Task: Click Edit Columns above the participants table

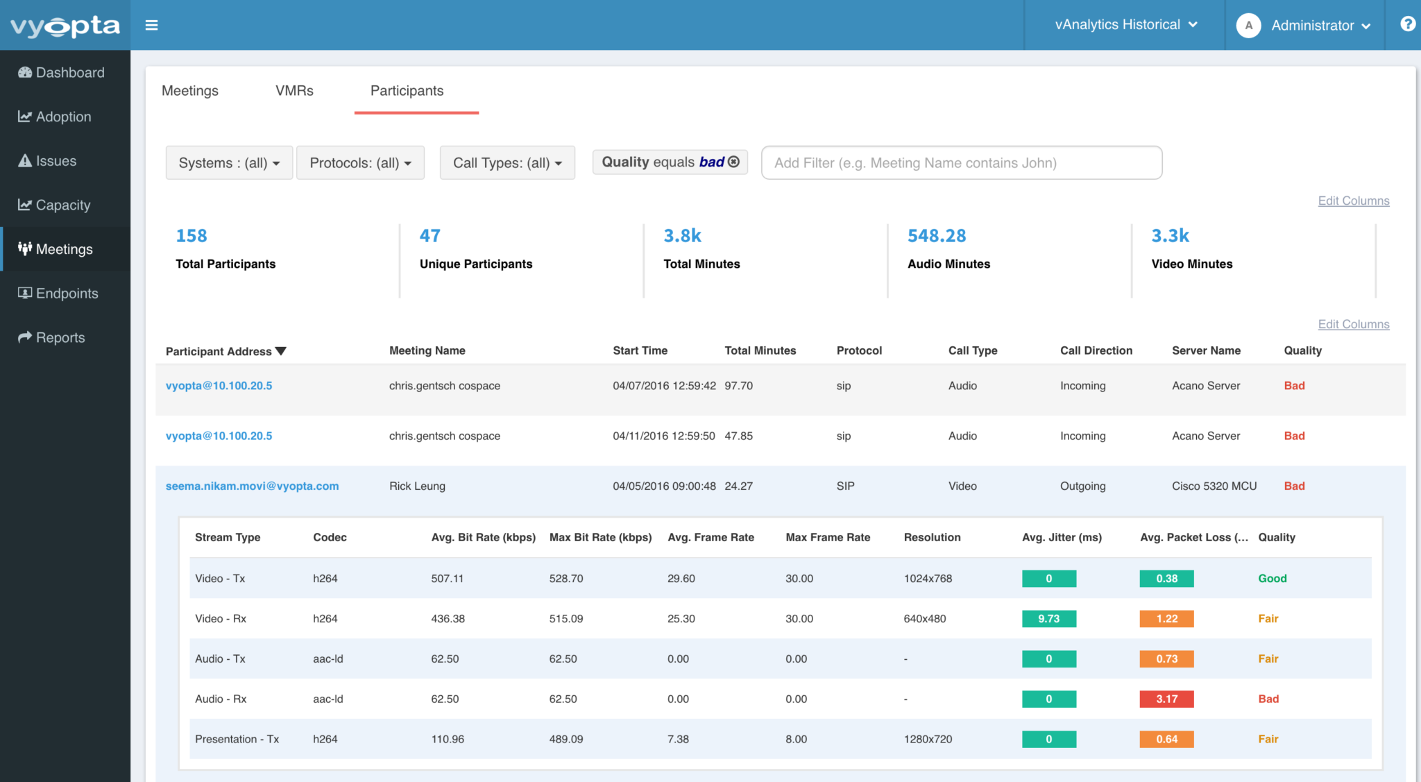Action: click(x=1353, y=324)
